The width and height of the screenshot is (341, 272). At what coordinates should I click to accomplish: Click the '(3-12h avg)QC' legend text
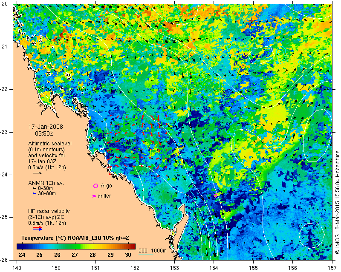coord(46,217)
